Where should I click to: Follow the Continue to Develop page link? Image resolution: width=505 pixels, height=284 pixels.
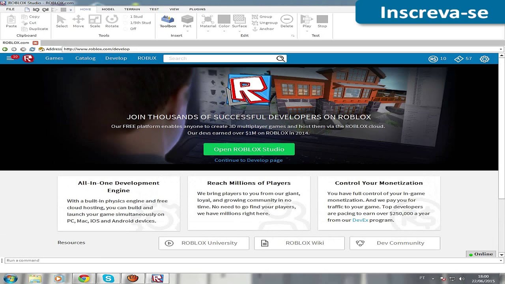[x=249, y=160]
